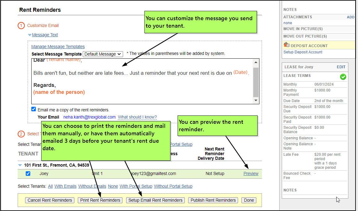Click ADD next to Attachments

350,17
